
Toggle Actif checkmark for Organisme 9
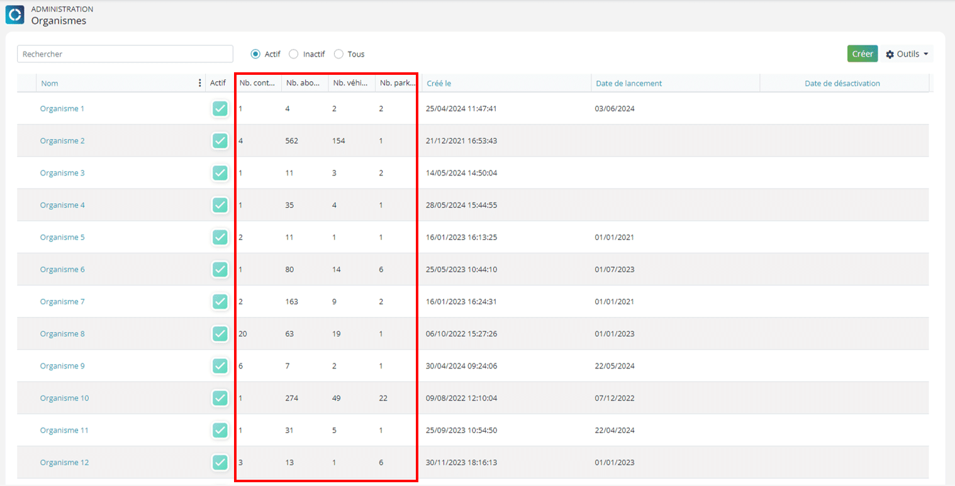click(x=220, y=366)
